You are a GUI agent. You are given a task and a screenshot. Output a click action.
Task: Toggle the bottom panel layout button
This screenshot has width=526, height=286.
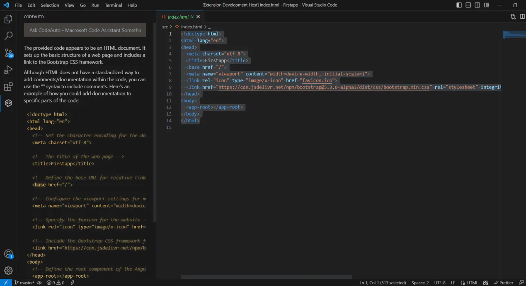pyautogui.click(x=468, y=5)
